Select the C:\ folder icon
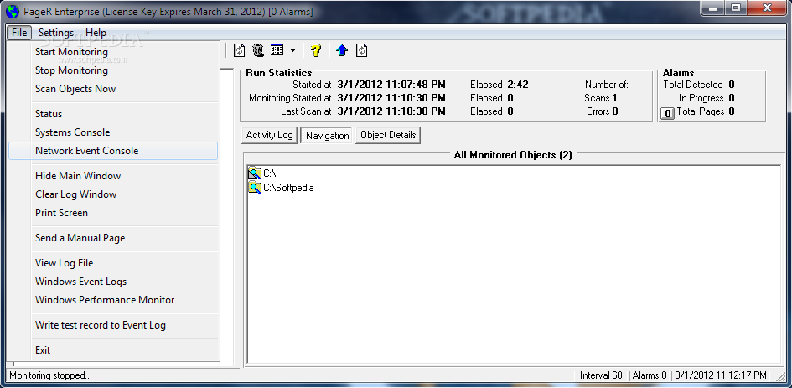 click(x=255, y=173)
